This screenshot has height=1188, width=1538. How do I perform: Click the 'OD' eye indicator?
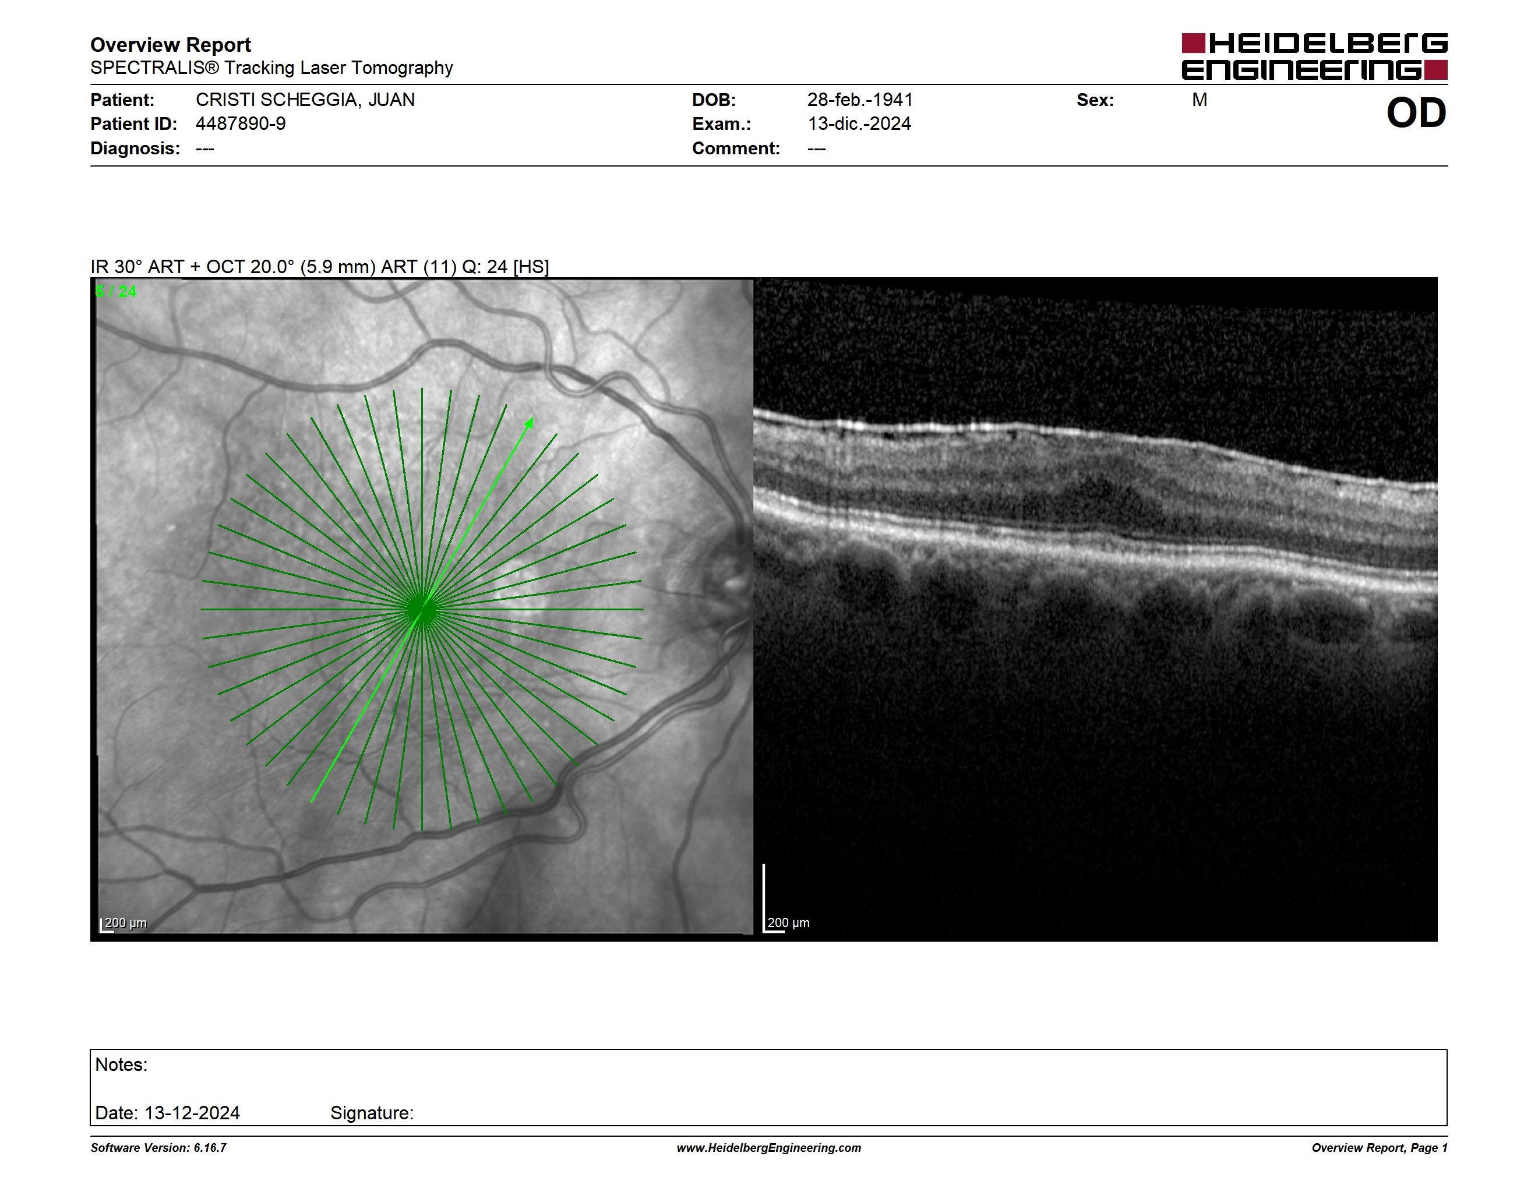[1416, 114]
